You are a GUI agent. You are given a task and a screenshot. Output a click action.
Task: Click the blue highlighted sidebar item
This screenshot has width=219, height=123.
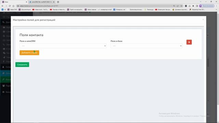5,73
